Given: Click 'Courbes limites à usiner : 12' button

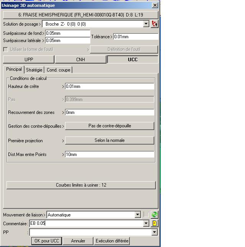Looking at the screenshot, I should 81,185.
